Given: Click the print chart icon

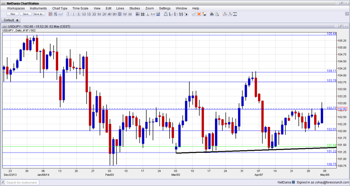Looking at the screenshot, I should (212, 14).
